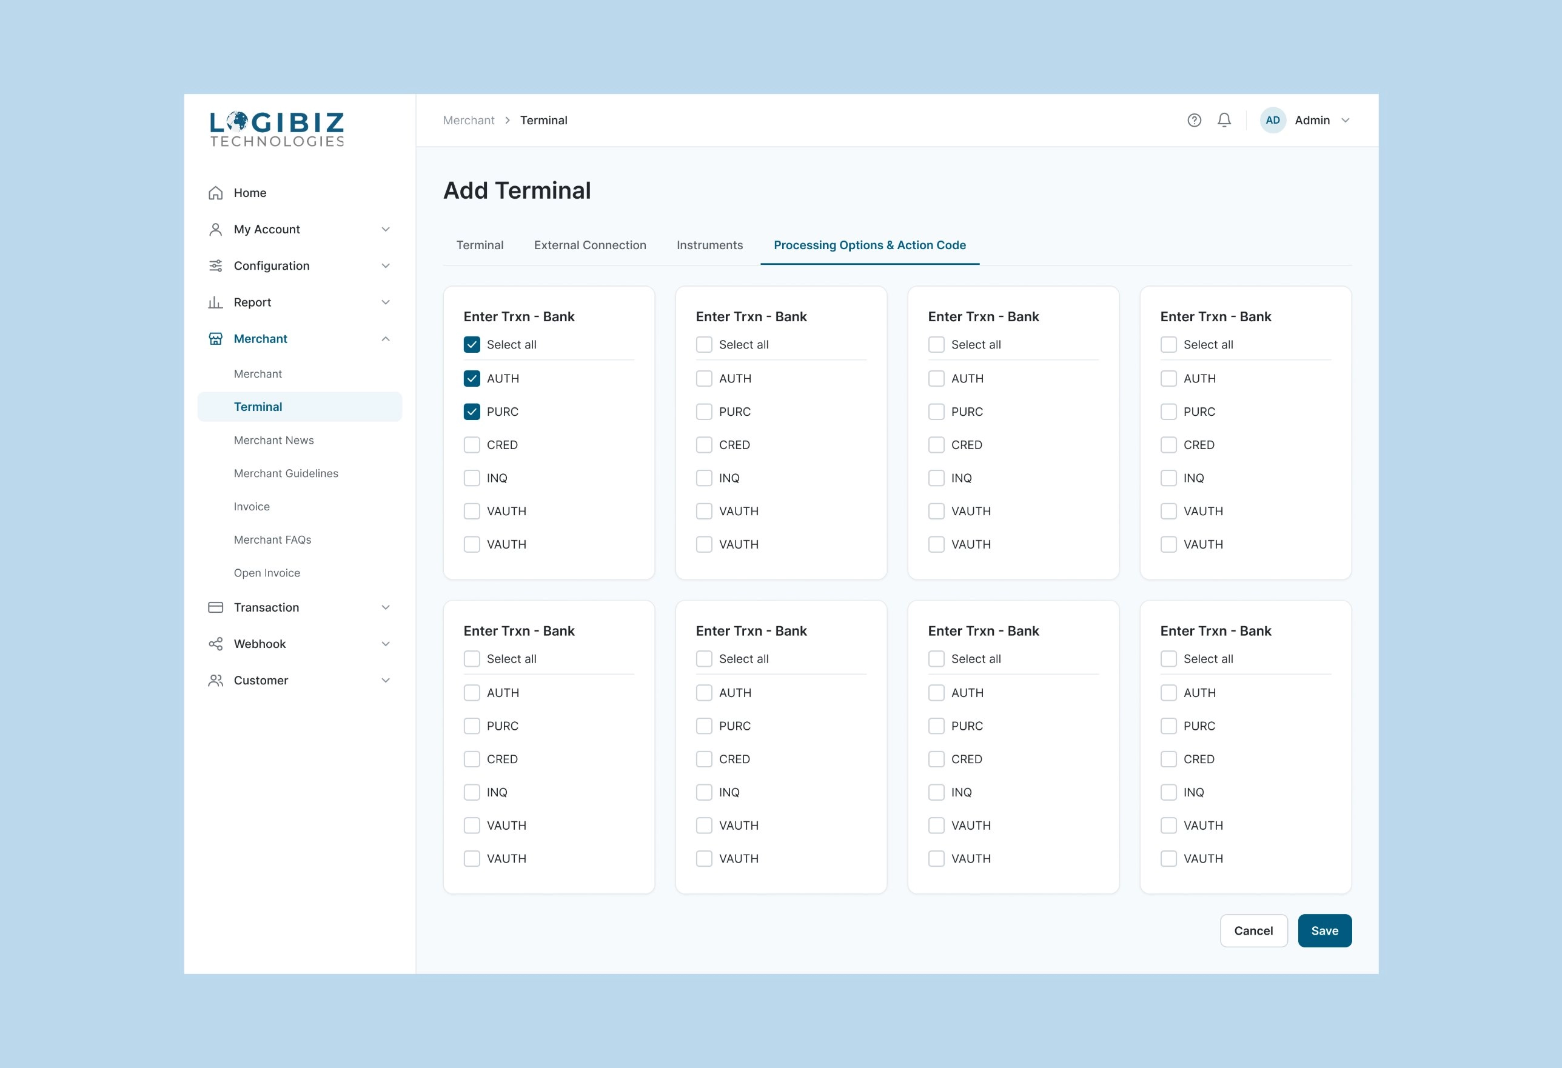Click the Logibiz Technologies logo

[277, 129]
